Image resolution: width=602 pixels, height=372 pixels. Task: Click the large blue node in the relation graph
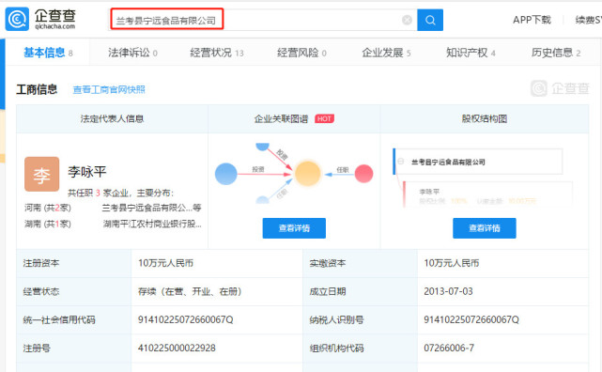226,174
